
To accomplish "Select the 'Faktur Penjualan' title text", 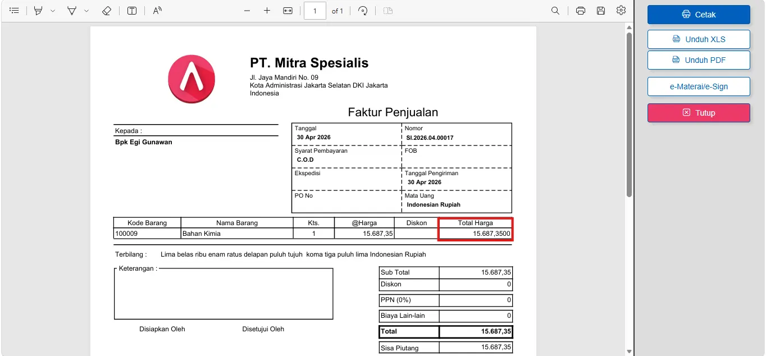I will 393,112.
